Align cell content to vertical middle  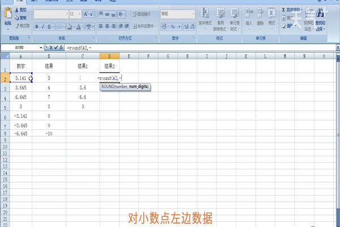click(x=107, y=14)
